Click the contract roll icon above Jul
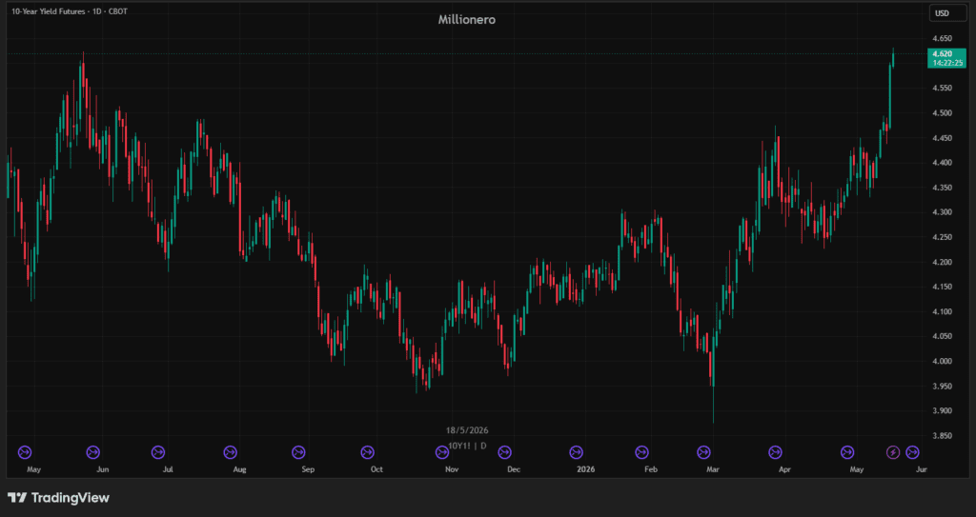This screenshot has height=517, width=976. 158,451
